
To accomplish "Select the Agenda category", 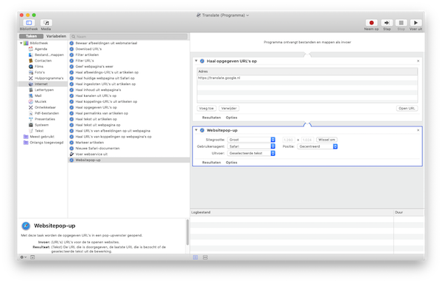I will coord(41,49).
